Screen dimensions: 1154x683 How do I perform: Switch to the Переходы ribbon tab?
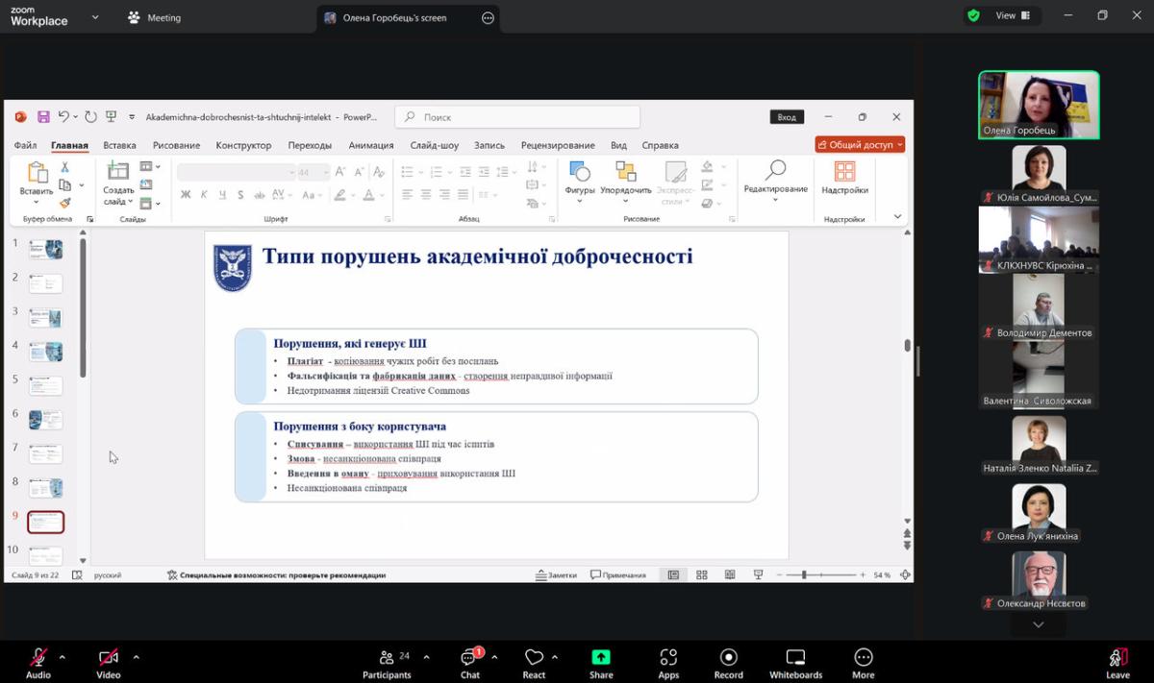tap(310, 145)
